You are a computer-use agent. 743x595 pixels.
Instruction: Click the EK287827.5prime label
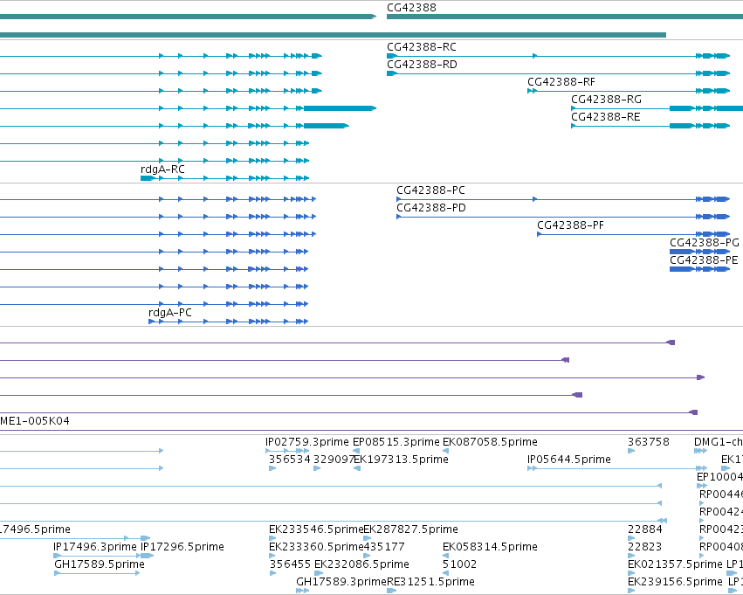411,529
